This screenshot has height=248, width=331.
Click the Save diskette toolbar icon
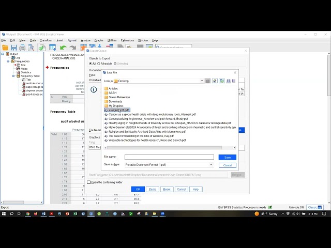click(x=14, y=48)
